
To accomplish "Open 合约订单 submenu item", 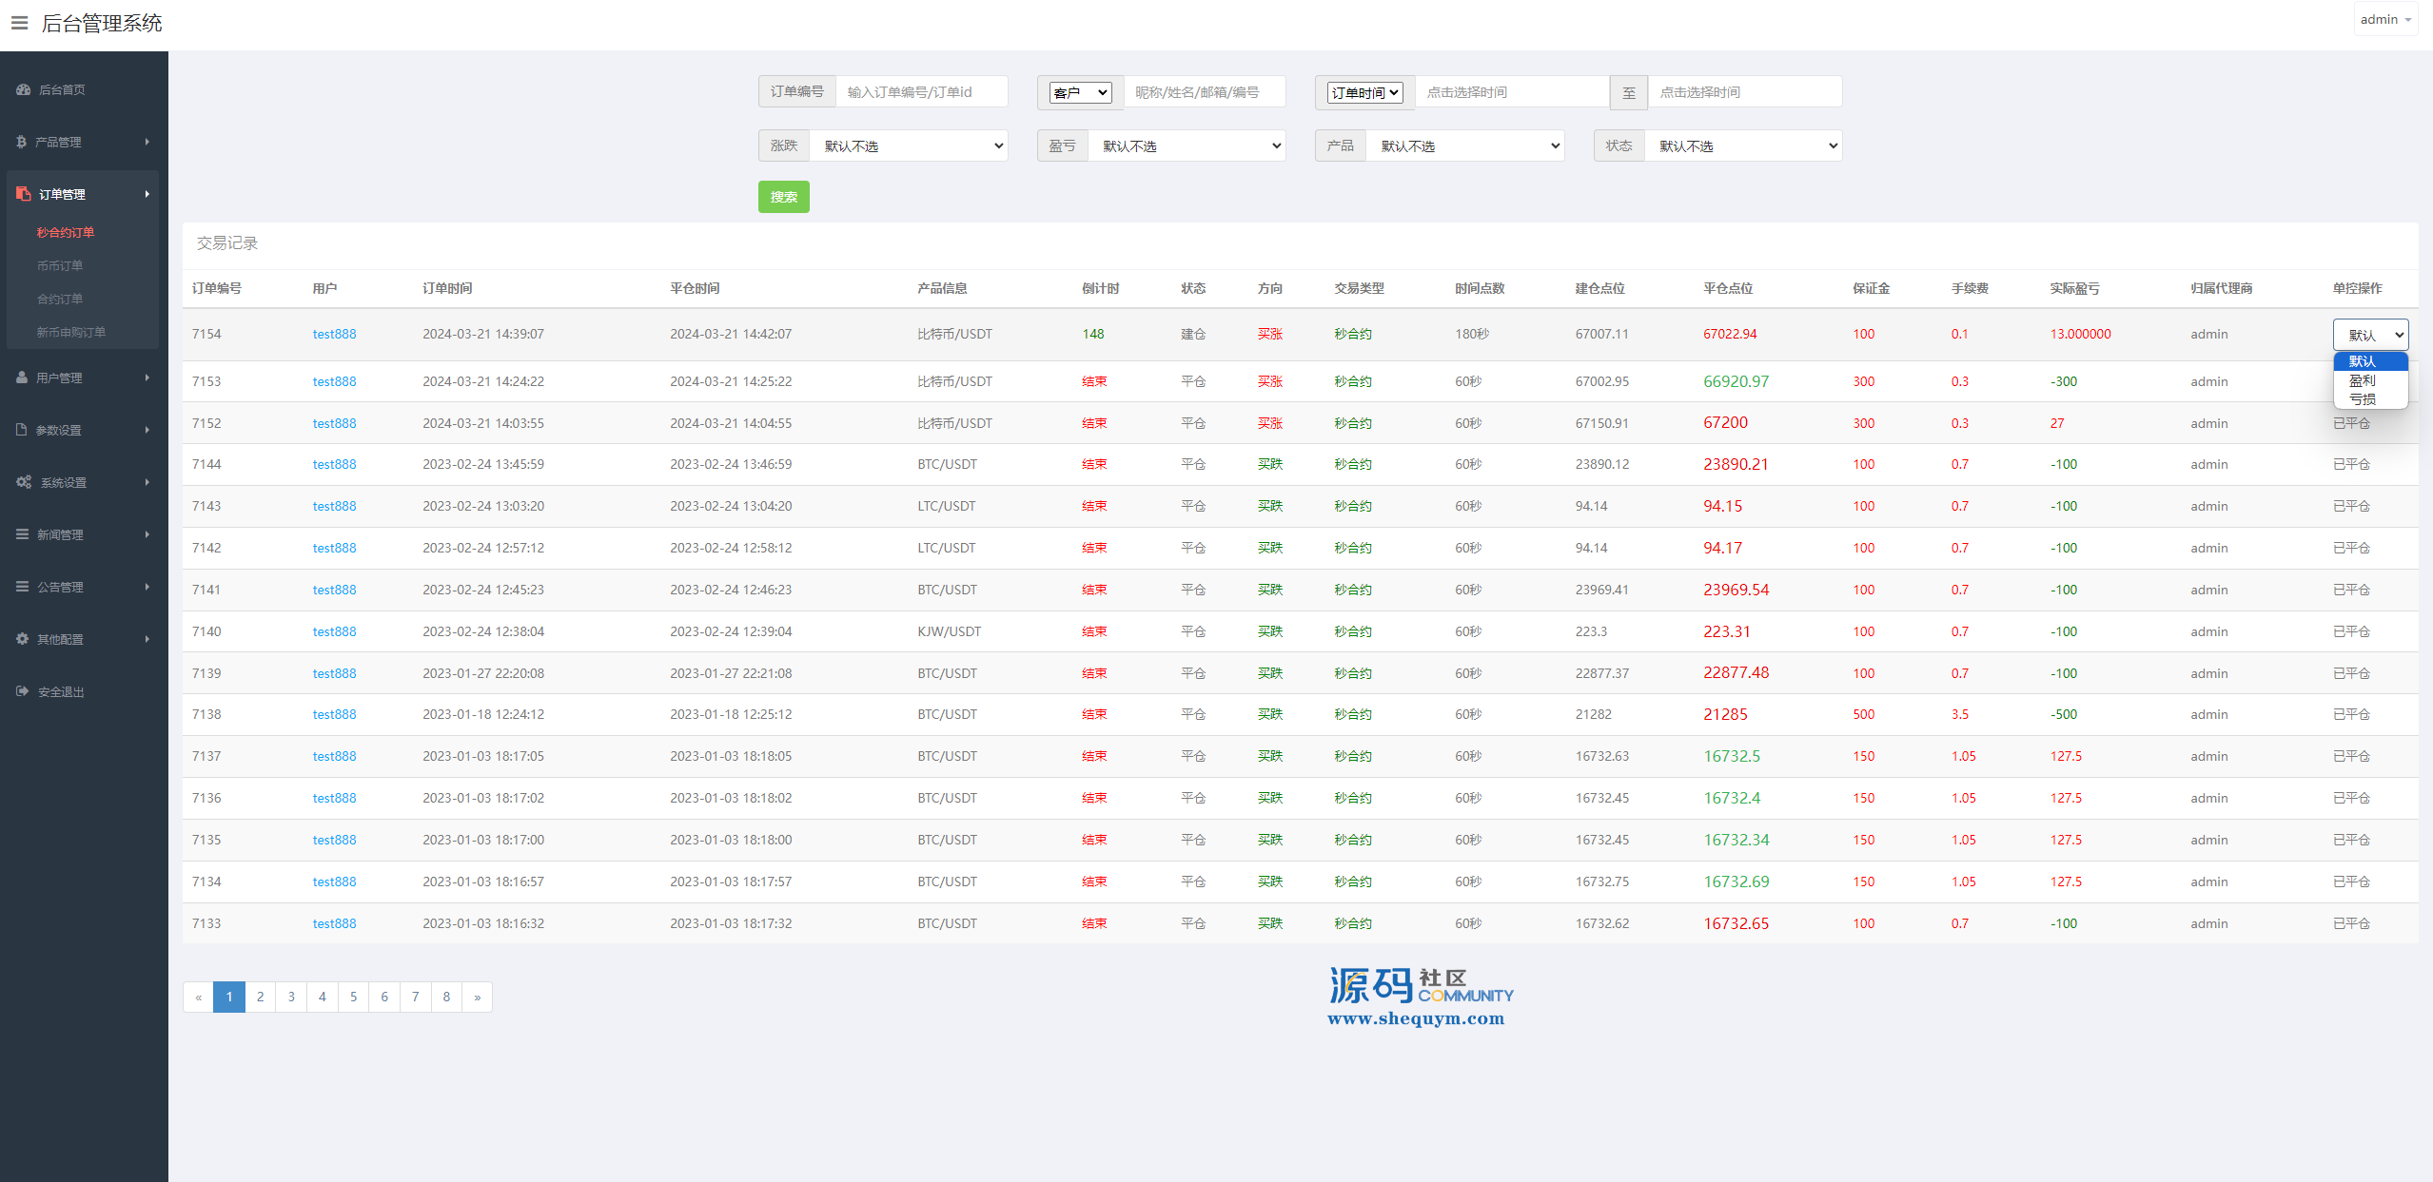I will pyautogui.click(x=60, y=299).
